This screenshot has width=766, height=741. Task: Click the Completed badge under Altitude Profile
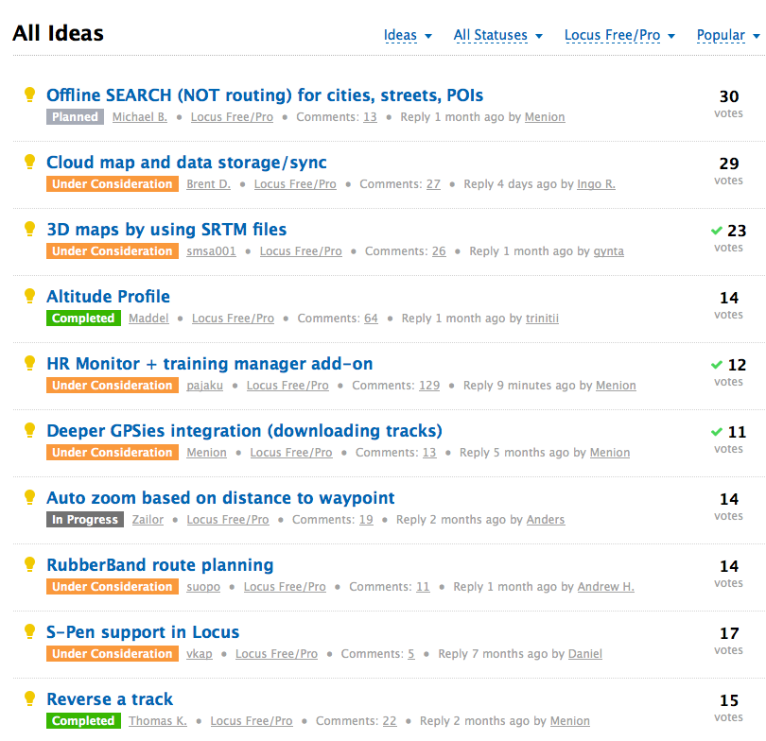pos(83,319)
